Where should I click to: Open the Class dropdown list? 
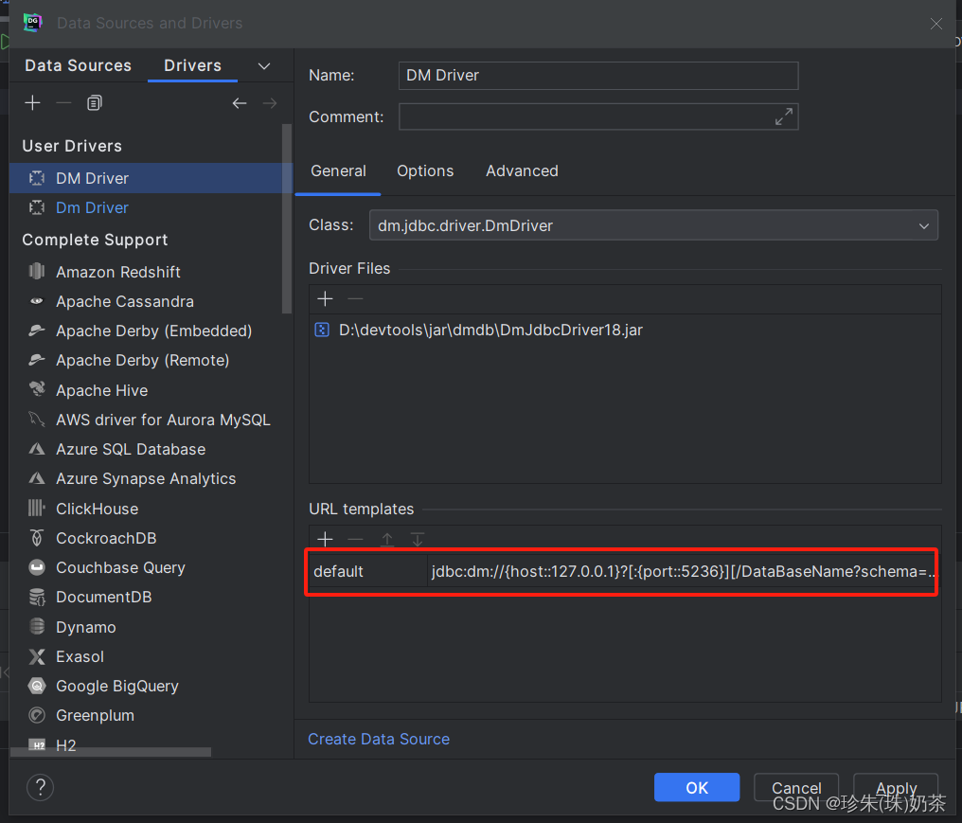(x=923, y=225)
